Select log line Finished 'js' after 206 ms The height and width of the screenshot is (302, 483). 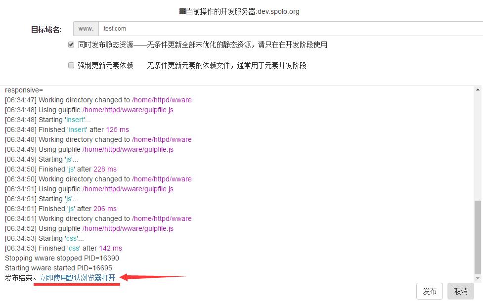(x=61, y=209)
